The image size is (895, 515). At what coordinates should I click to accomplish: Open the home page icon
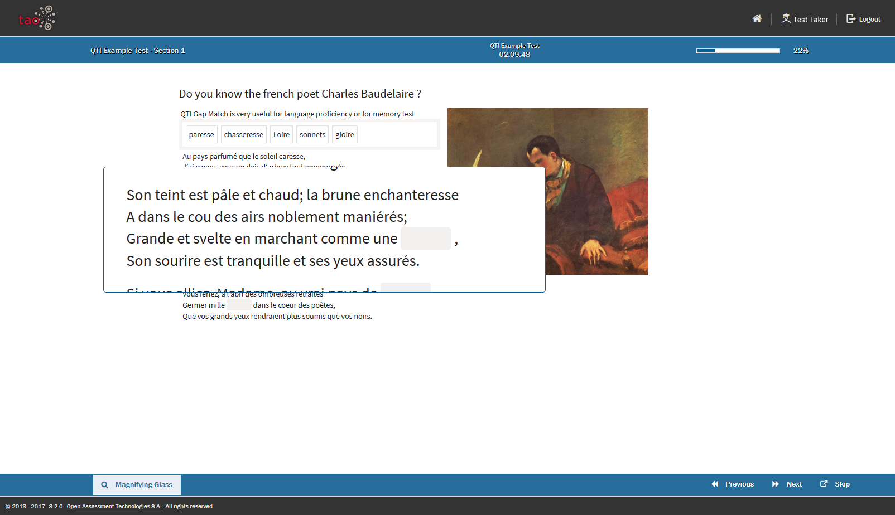point(757,19)
